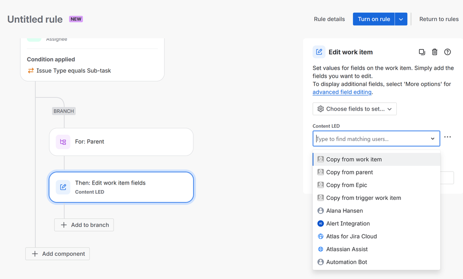The height and width of the screenshot is (279, 463).
Task: Click the pencil icon in the Then: Edit work item fields card
Action: [63, 187]
